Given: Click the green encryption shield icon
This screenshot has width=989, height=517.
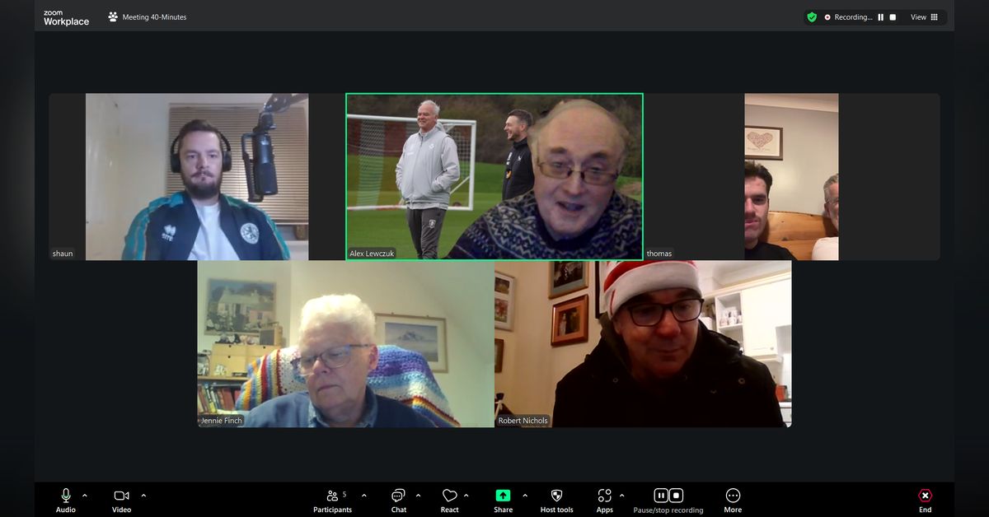Looking at the screenshot, I should 812,17.
